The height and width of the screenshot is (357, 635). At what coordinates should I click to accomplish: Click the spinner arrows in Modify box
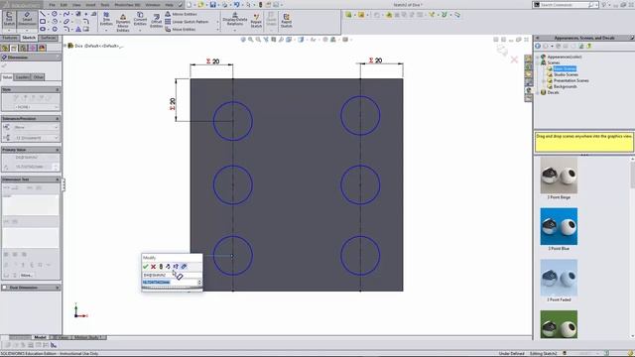pyautogui.click(x=199, y=282)
